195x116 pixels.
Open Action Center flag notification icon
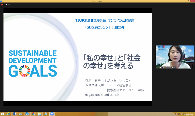coord(176,114)
